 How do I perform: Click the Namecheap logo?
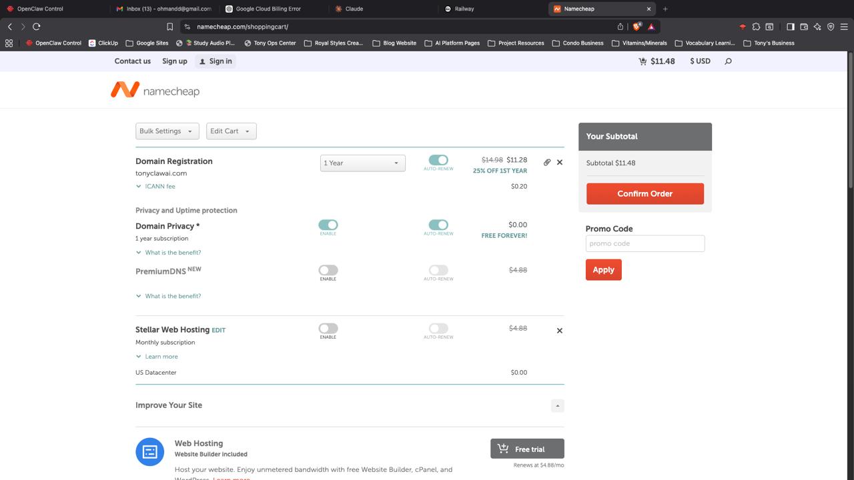(x=155, y=90)
